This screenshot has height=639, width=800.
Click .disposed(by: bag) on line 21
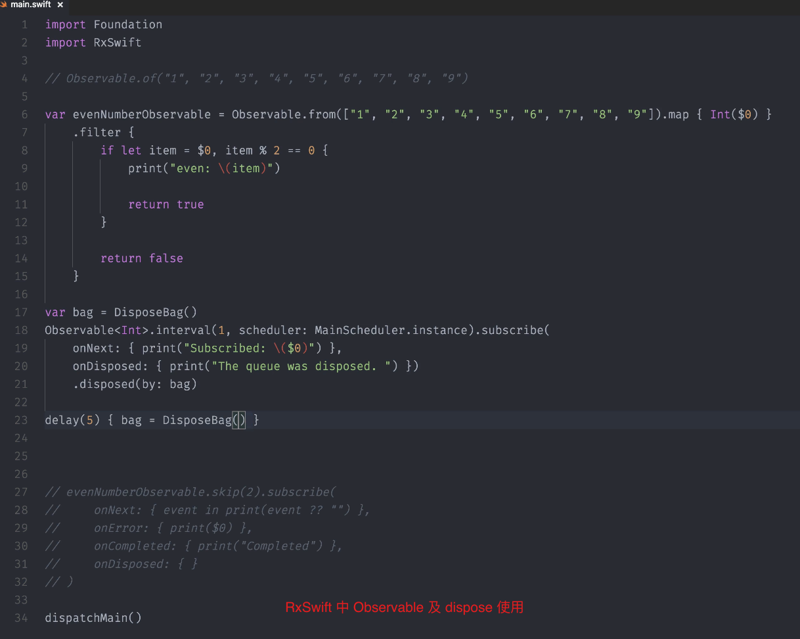(135, 384)
